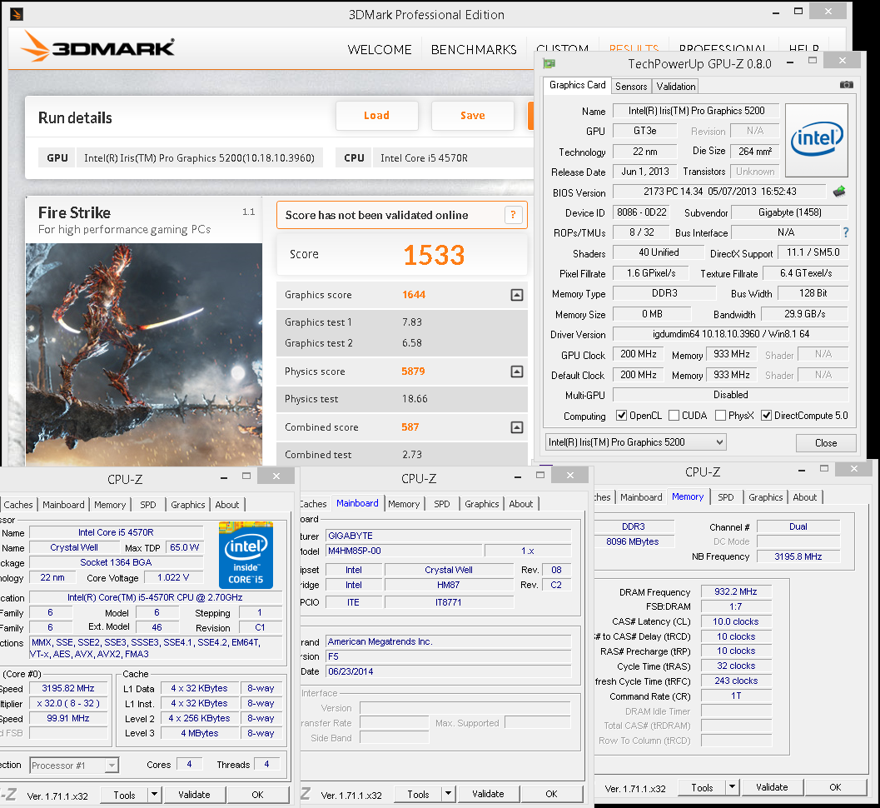This screenshot has height=808, width=880.
Task: Open the About tab in the middle CPU-Z window
Action: 521,504
